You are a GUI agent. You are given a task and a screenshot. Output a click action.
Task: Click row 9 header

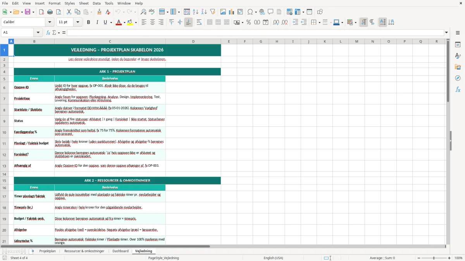pyautogui.click(x=4, y=121)
